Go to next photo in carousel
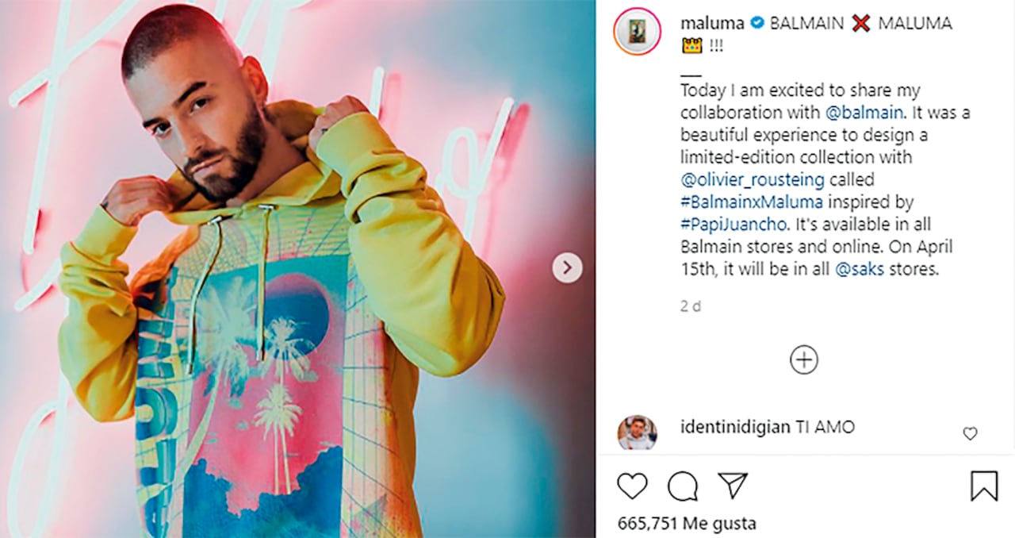This screenshot has height=538, width=1015. coord(567,268)
